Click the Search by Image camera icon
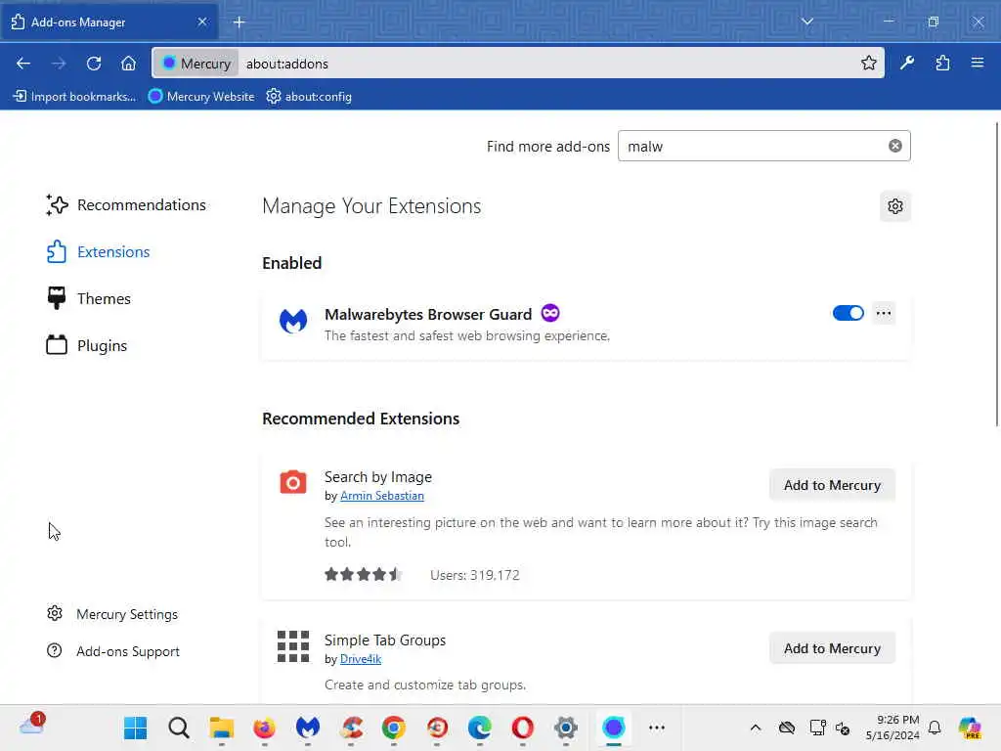 pos(293,482)
